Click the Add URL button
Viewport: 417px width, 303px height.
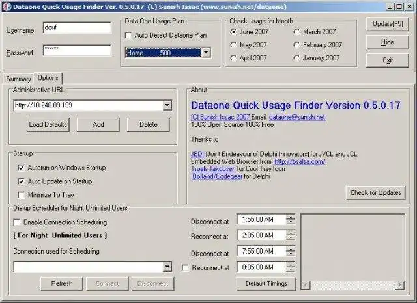click(x=98, y=124)
